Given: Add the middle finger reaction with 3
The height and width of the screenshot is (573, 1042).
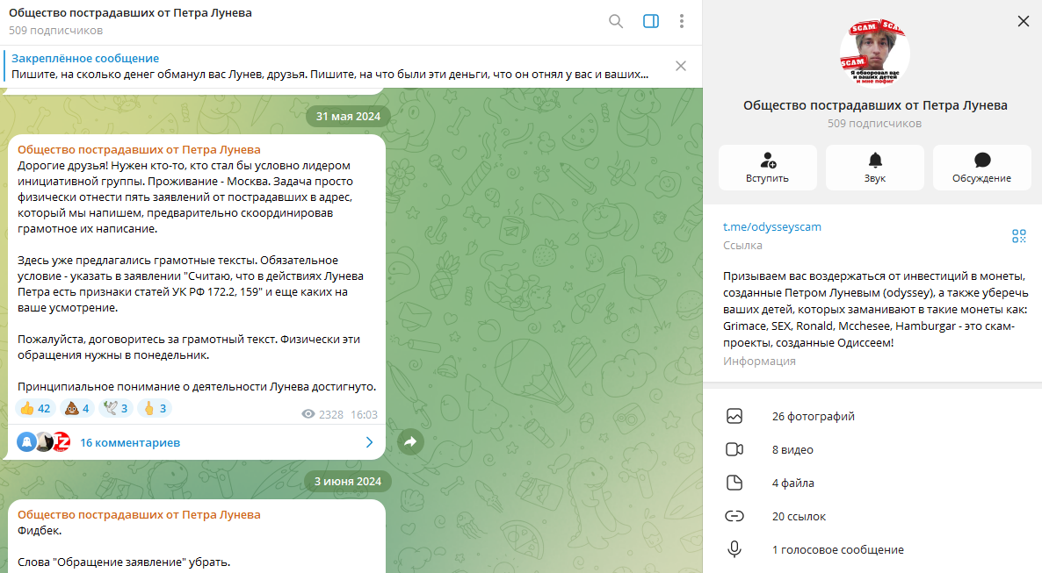Looking at the screenshot, I should click(x=154, y=408).
